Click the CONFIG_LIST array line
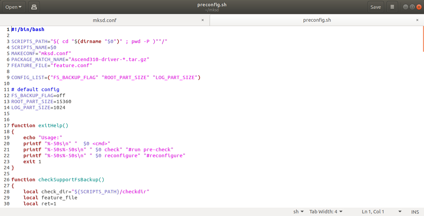The image size is (424, 216). [x=106, y=77]
